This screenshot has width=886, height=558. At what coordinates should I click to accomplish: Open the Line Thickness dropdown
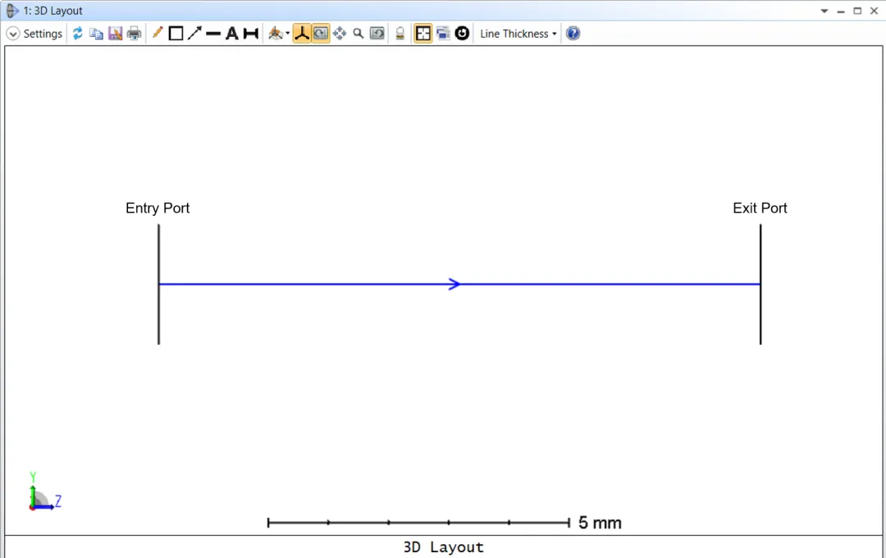[x=518, y=34]
